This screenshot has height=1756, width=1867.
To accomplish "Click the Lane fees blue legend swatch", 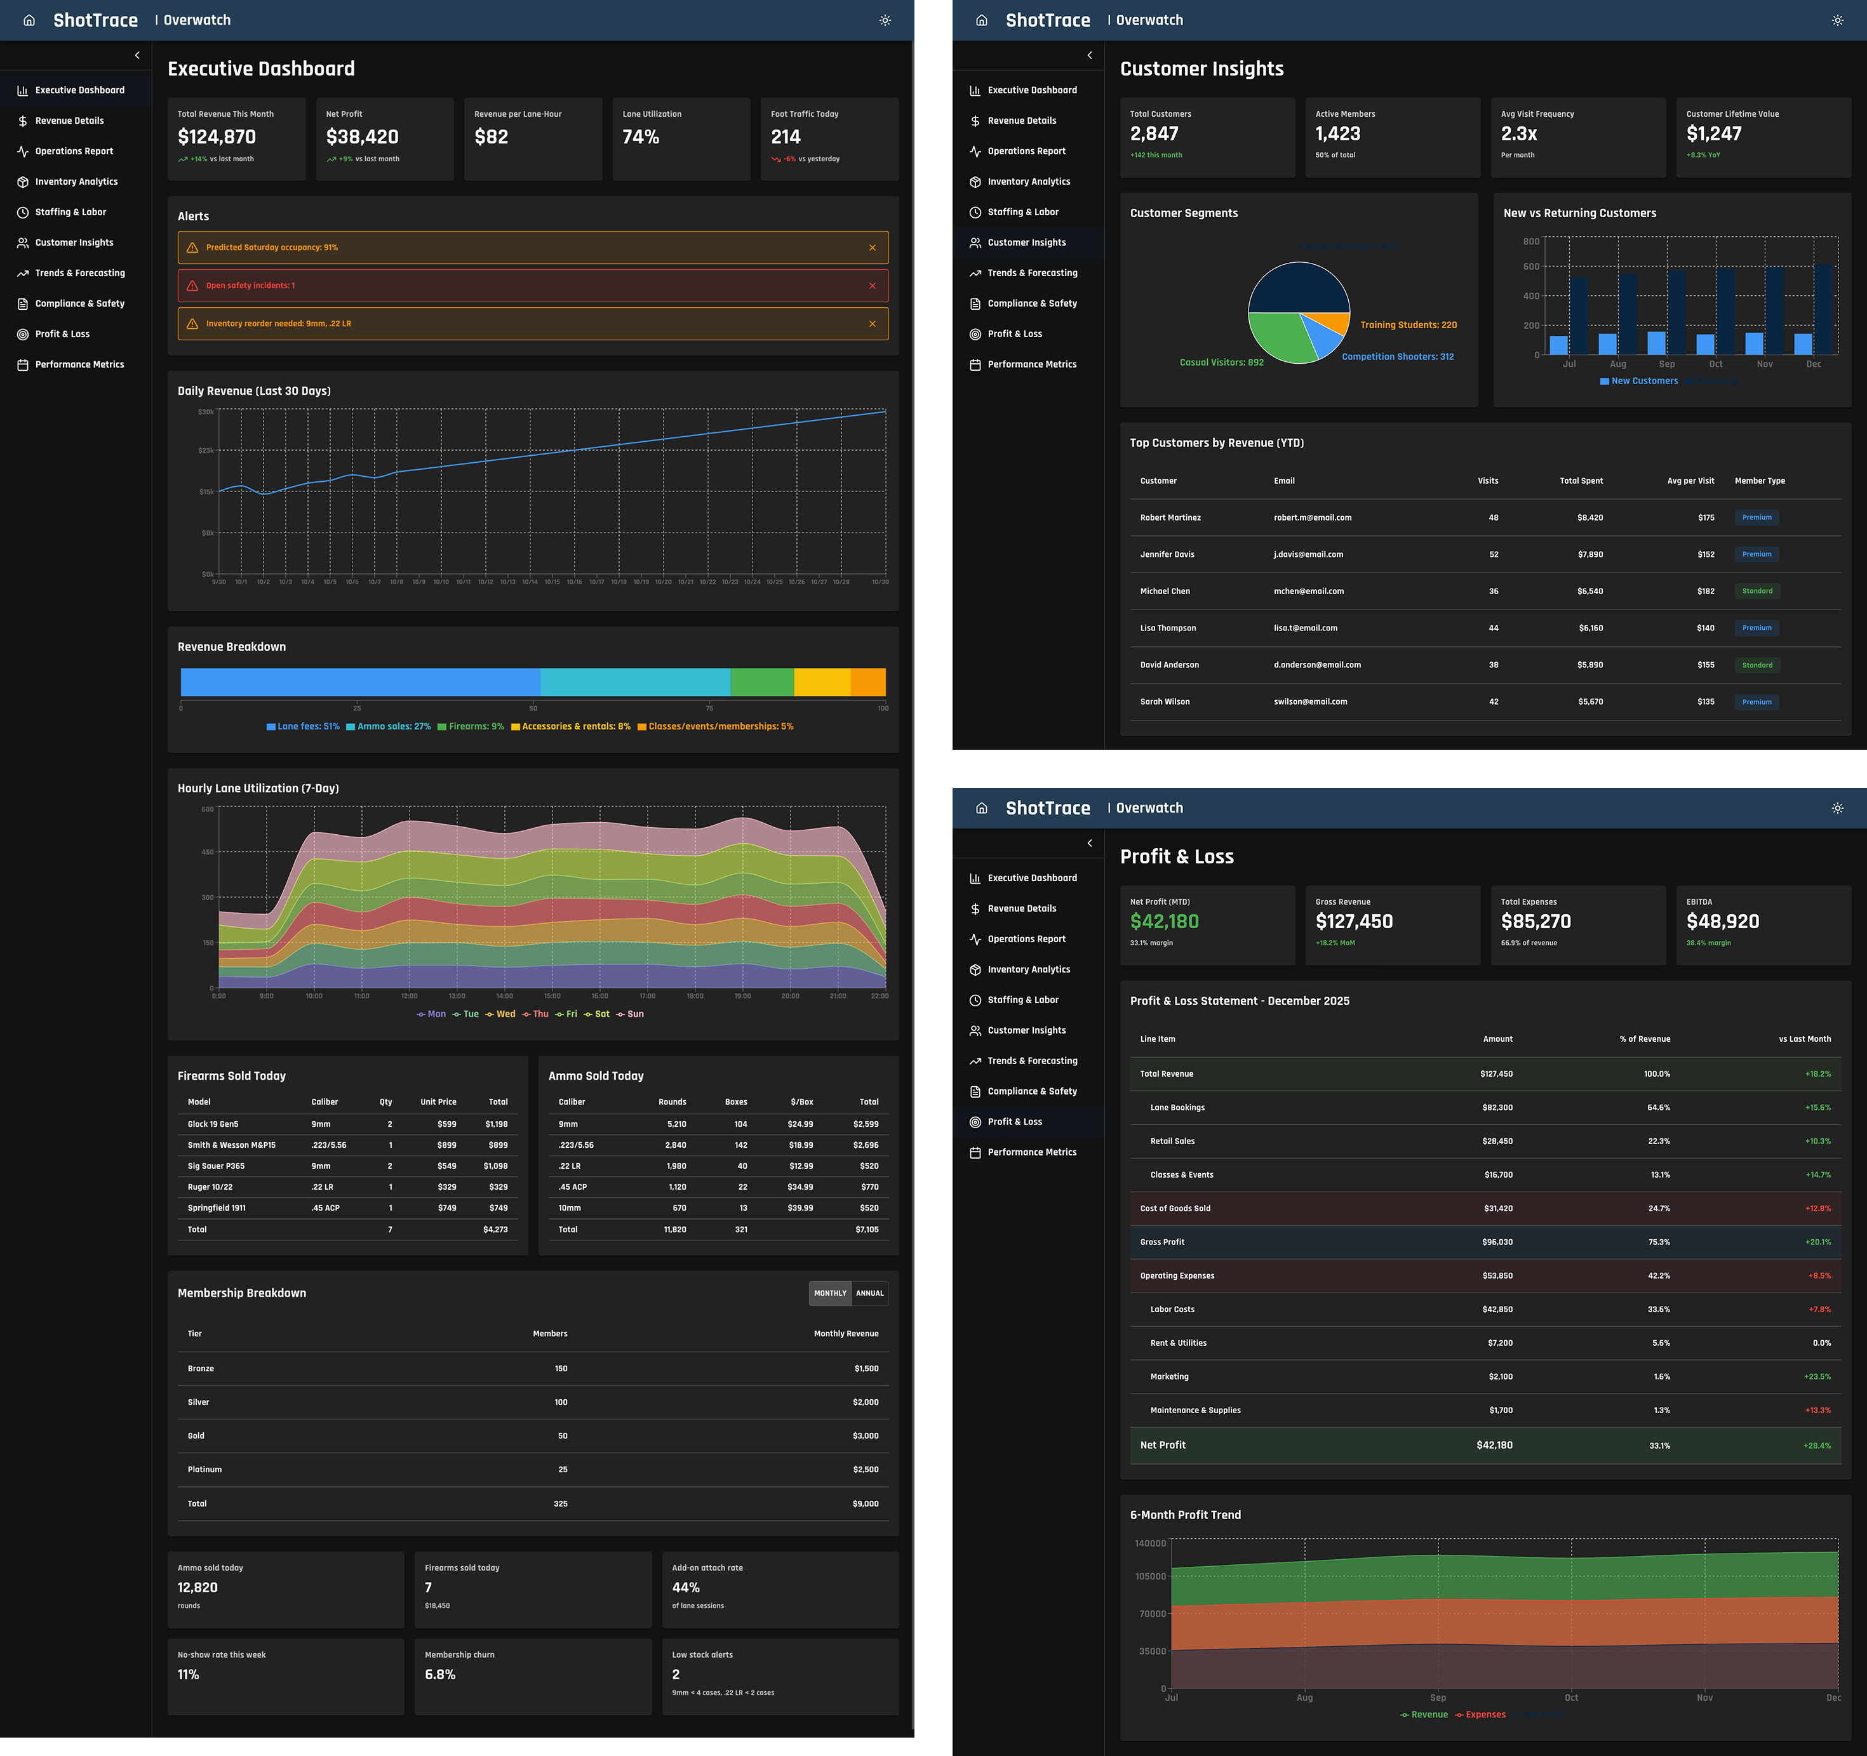I will [271, 727].
